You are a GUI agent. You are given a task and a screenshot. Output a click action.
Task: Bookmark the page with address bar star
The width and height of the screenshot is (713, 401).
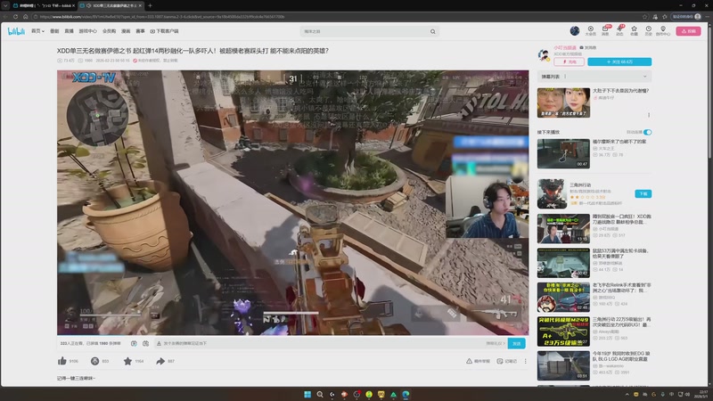point(644,16)
